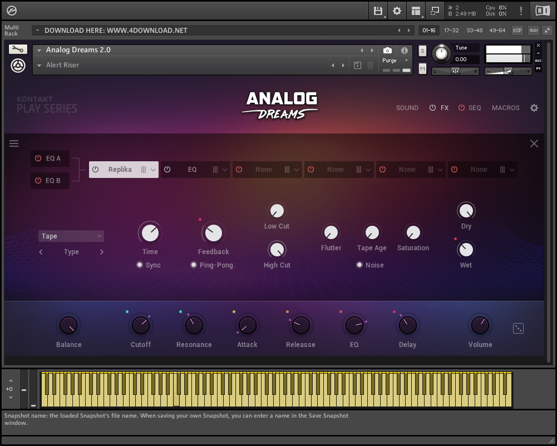Screen dimensions: 557x446
Task: Delete snapshot with trash icon
Action: tap(370, 65)
